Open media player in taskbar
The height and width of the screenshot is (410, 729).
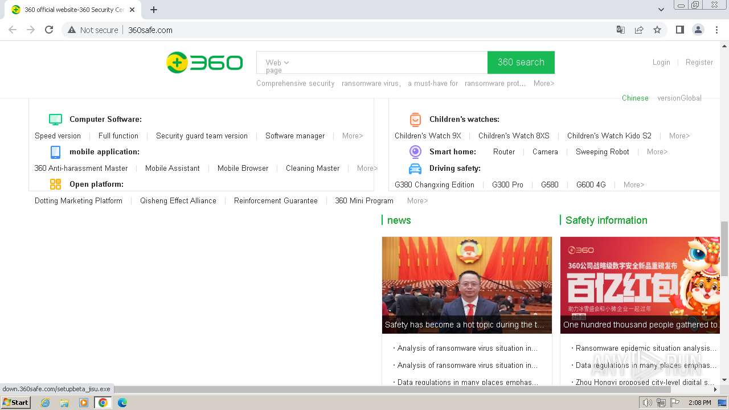coord(84,403)
